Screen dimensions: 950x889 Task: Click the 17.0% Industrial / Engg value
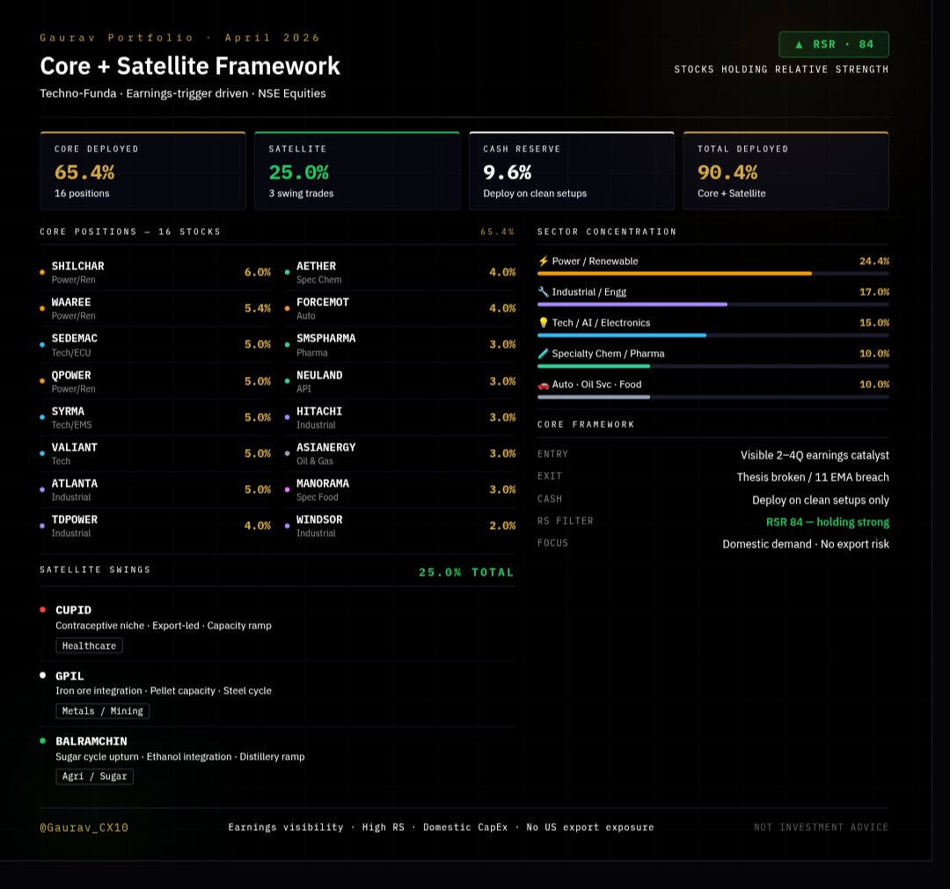click(x=874, y=291)
